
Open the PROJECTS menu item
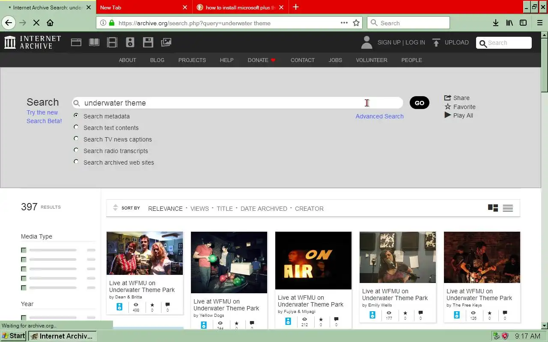pos(192,60)
